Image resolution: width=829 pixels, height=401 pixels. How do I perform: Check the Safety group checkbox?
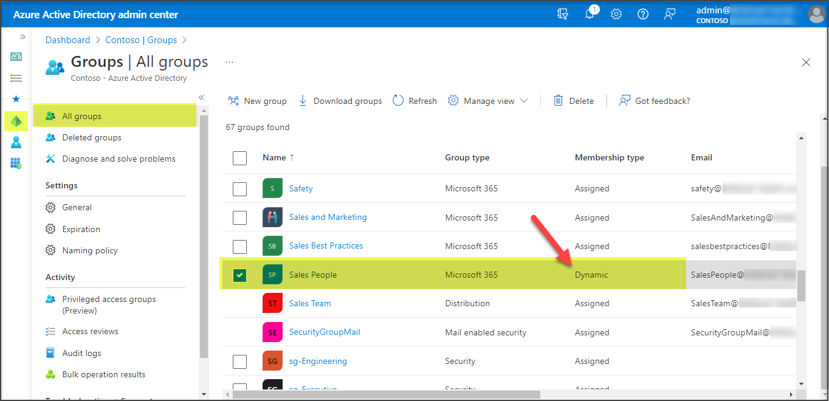240,189
